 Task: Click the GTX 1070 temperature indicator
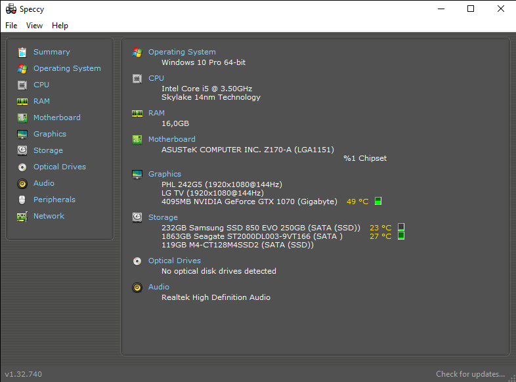tap(378, 202)
